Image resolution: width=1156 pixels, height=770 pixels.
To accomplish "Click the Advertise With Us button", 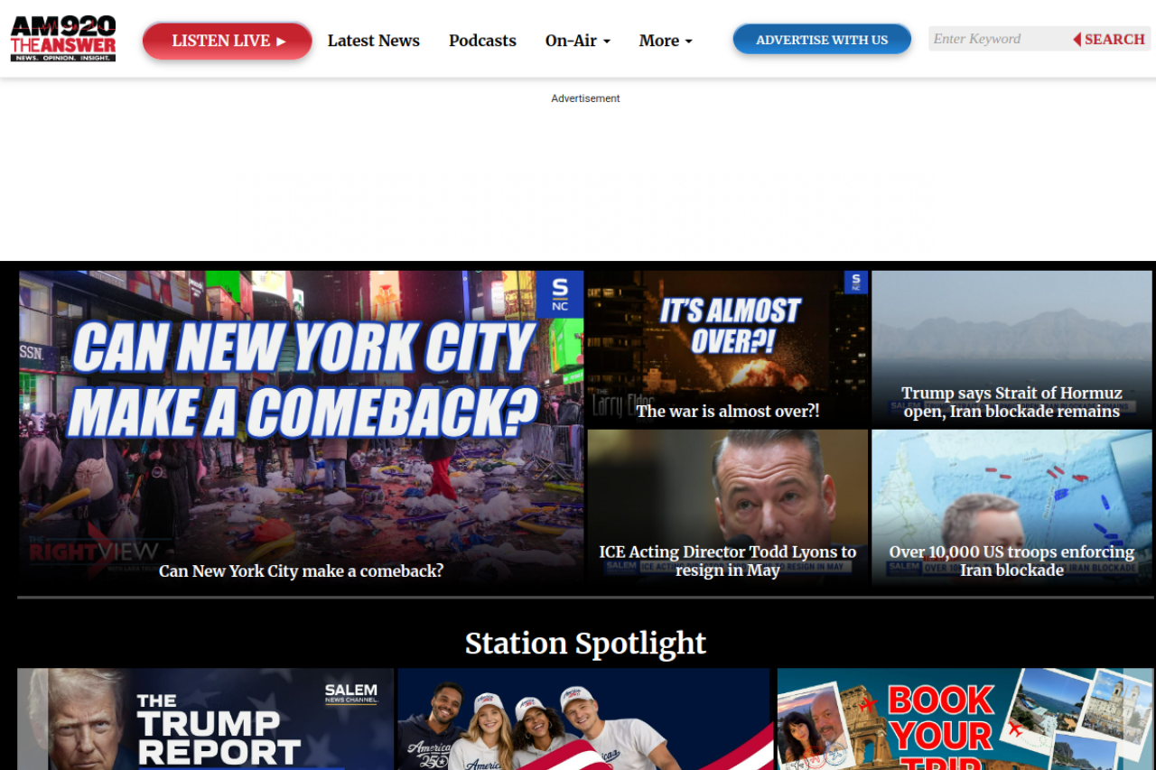I will pos(821,40).
